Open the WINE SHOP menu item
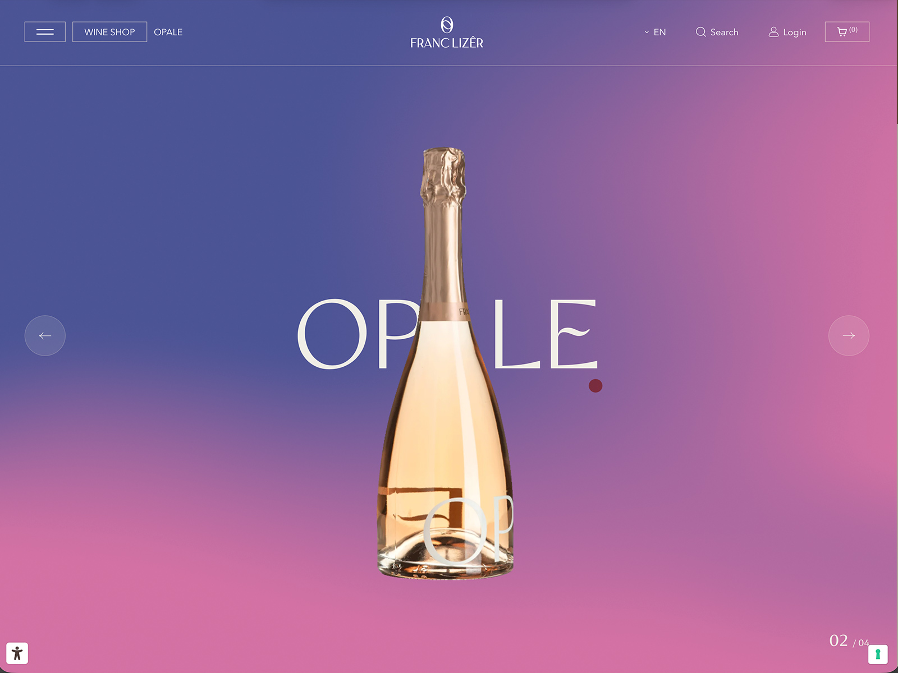This screenshot has height=673, width=898. 109,32
